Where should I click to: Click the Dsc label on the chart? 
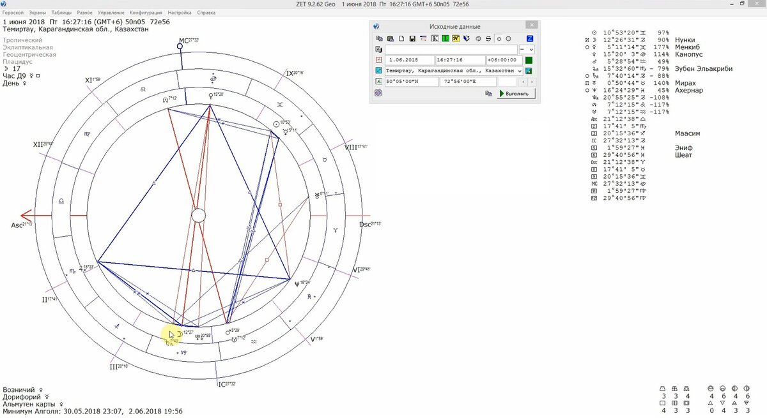click(370, 224)
